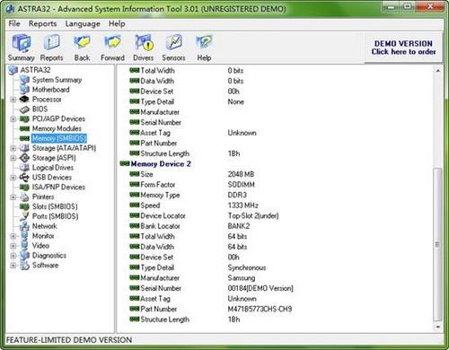Select the PCI/AGP Devices card icon
Screen dimensions: 449x350
[x=24, y=119]
